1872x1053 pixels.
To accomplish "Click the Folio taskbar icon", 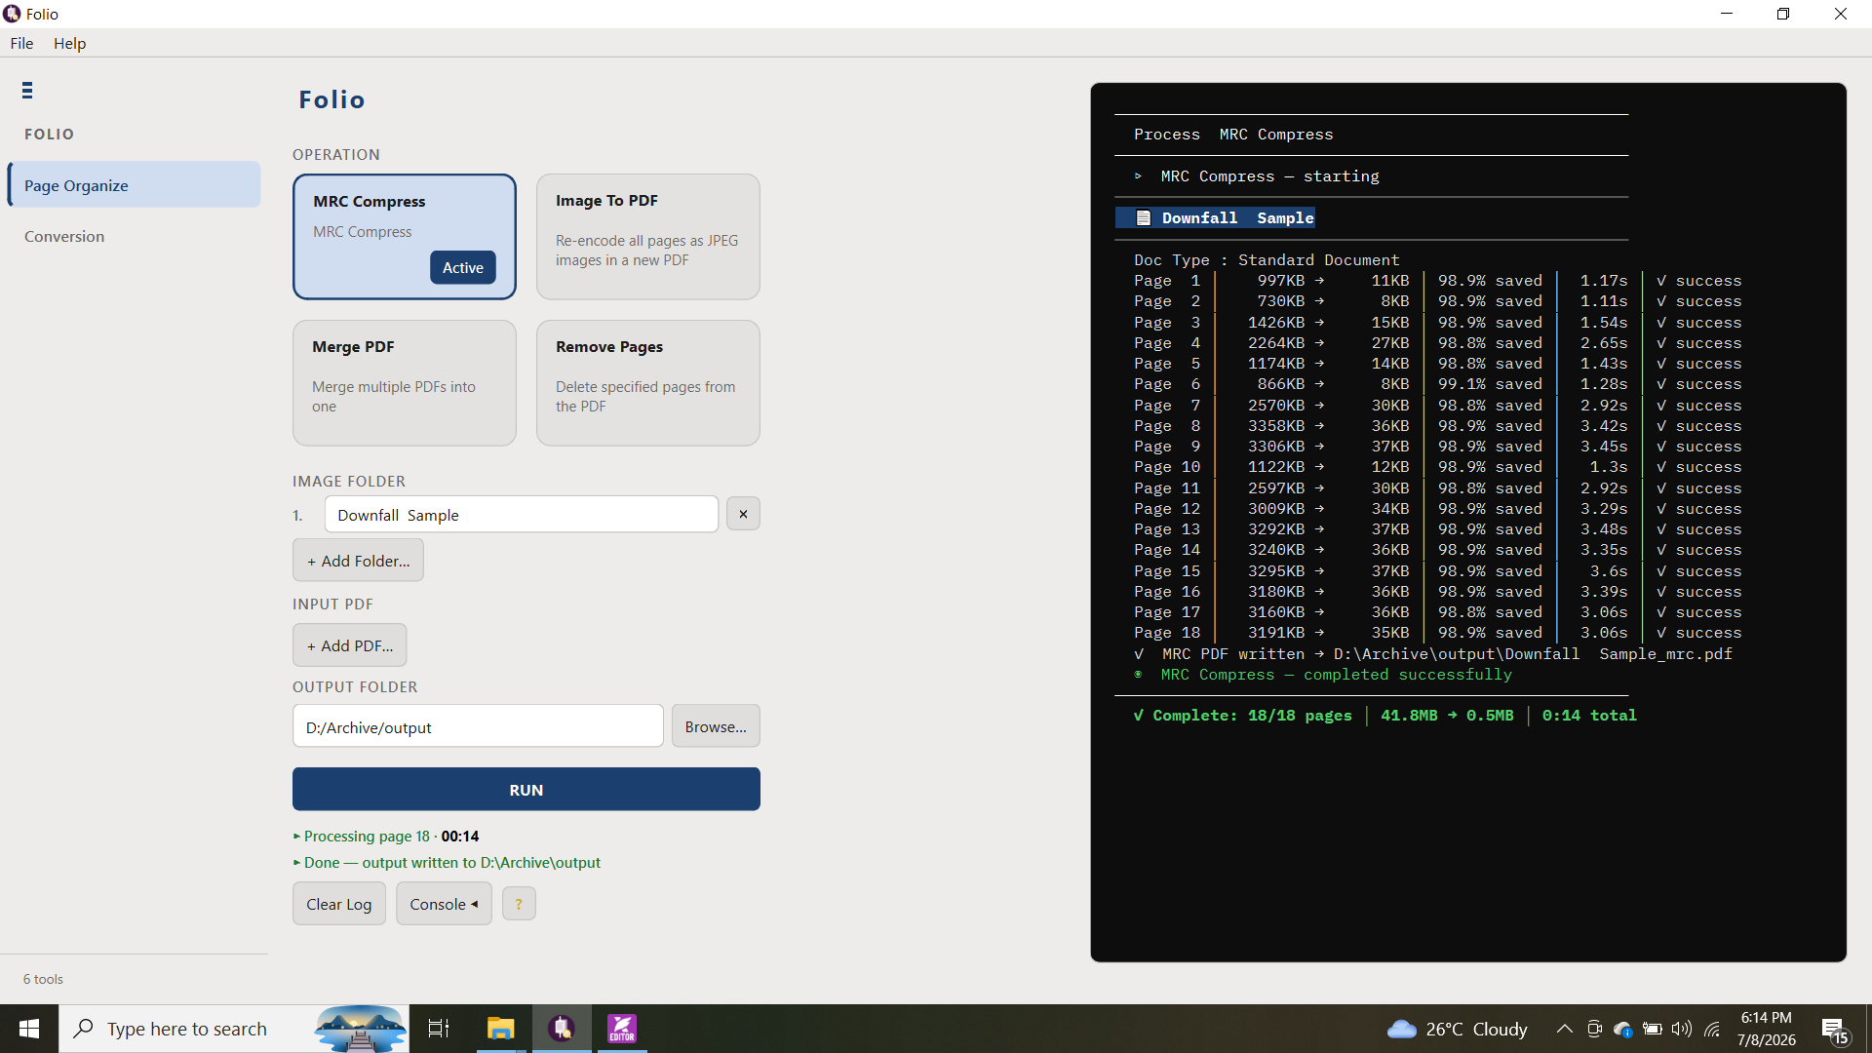I will 562,1029.
